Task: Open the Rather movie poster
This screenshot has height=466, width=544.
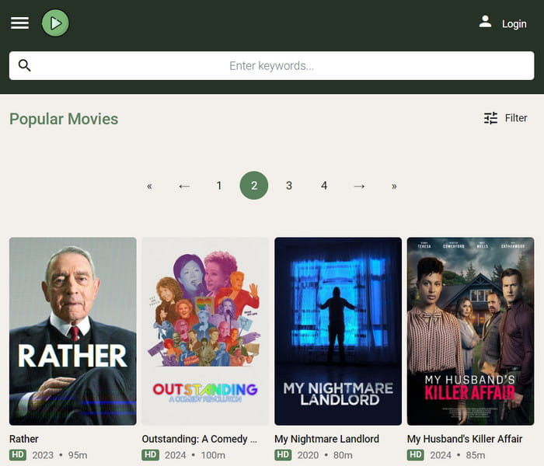Action: click(x=73, y=331)
